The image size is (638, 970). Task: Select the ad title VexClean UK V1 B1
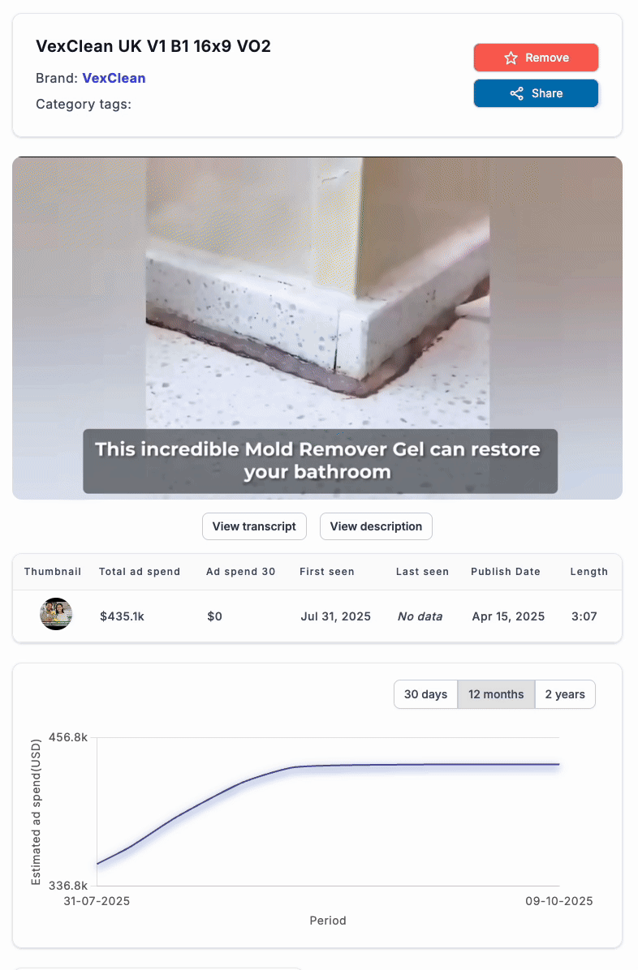[x=153, y=46]
